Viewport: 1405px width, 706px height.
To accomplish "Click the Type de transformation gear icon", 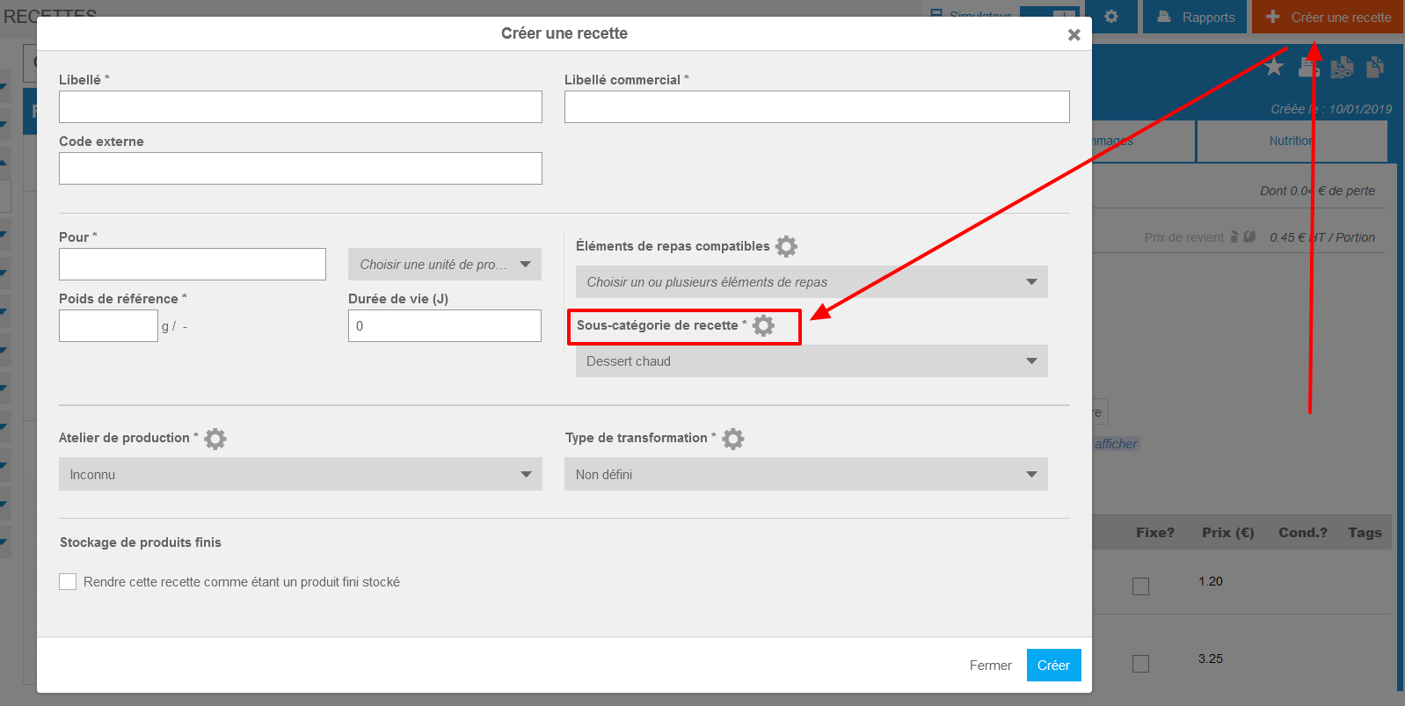I will (733, 439).
